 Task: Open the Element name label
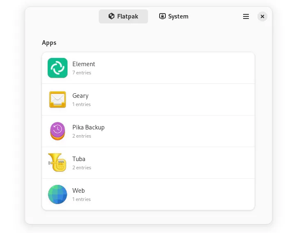84,64
